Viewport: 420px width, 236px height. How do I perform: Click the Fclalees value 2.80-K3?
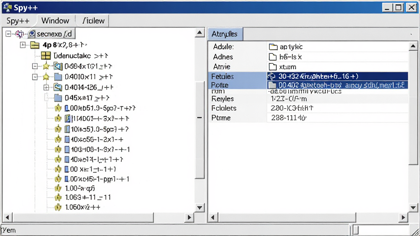[x=292, y=108]
